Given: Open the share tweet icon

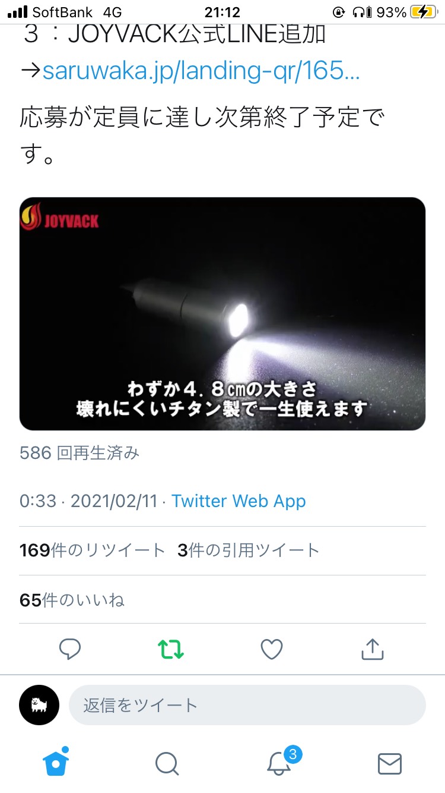Looking at the screenshot, I should [373, 649].
